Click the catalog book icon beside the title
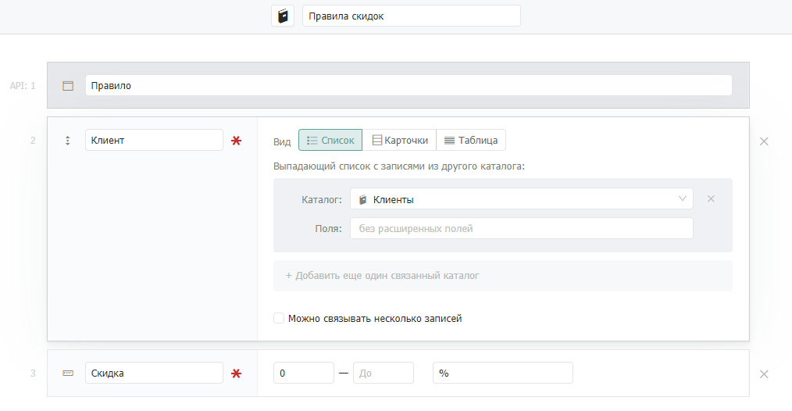This screenshot has height=411, width=792. [283, 16]
